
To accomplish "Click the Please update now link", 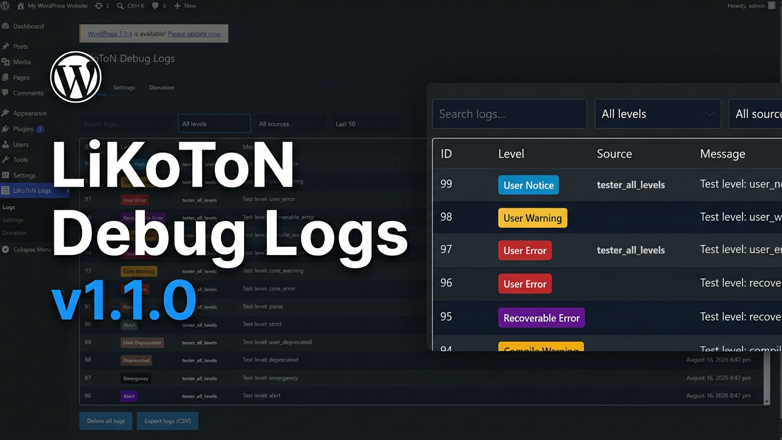I will click(194, 34).
